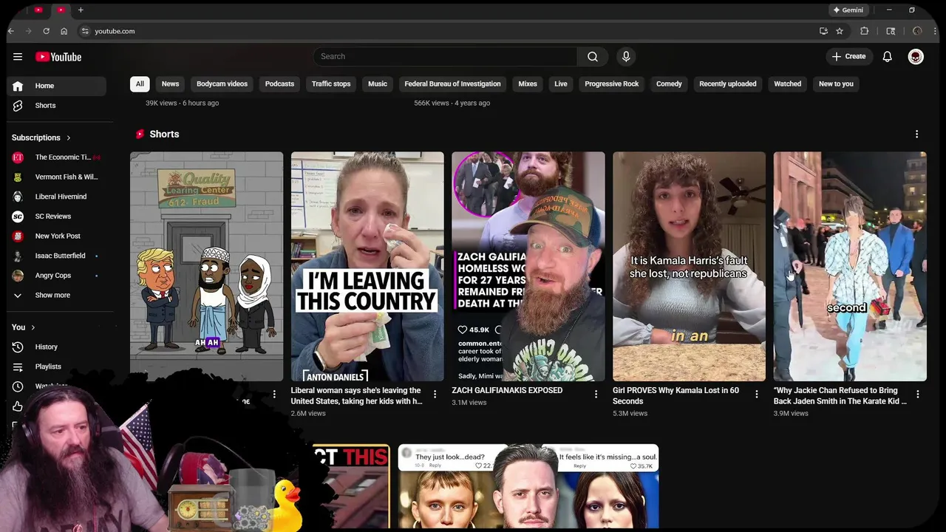Open Shorts in the sidebar
Image resolution: width=946 pixels, height=532 pixels.
point(57,106)
